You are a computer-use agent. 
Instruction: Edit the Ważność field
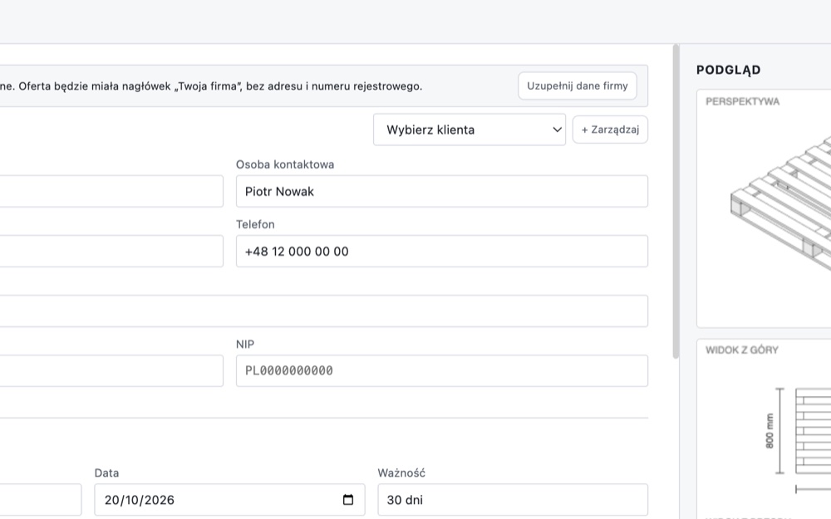pos(513,499)
